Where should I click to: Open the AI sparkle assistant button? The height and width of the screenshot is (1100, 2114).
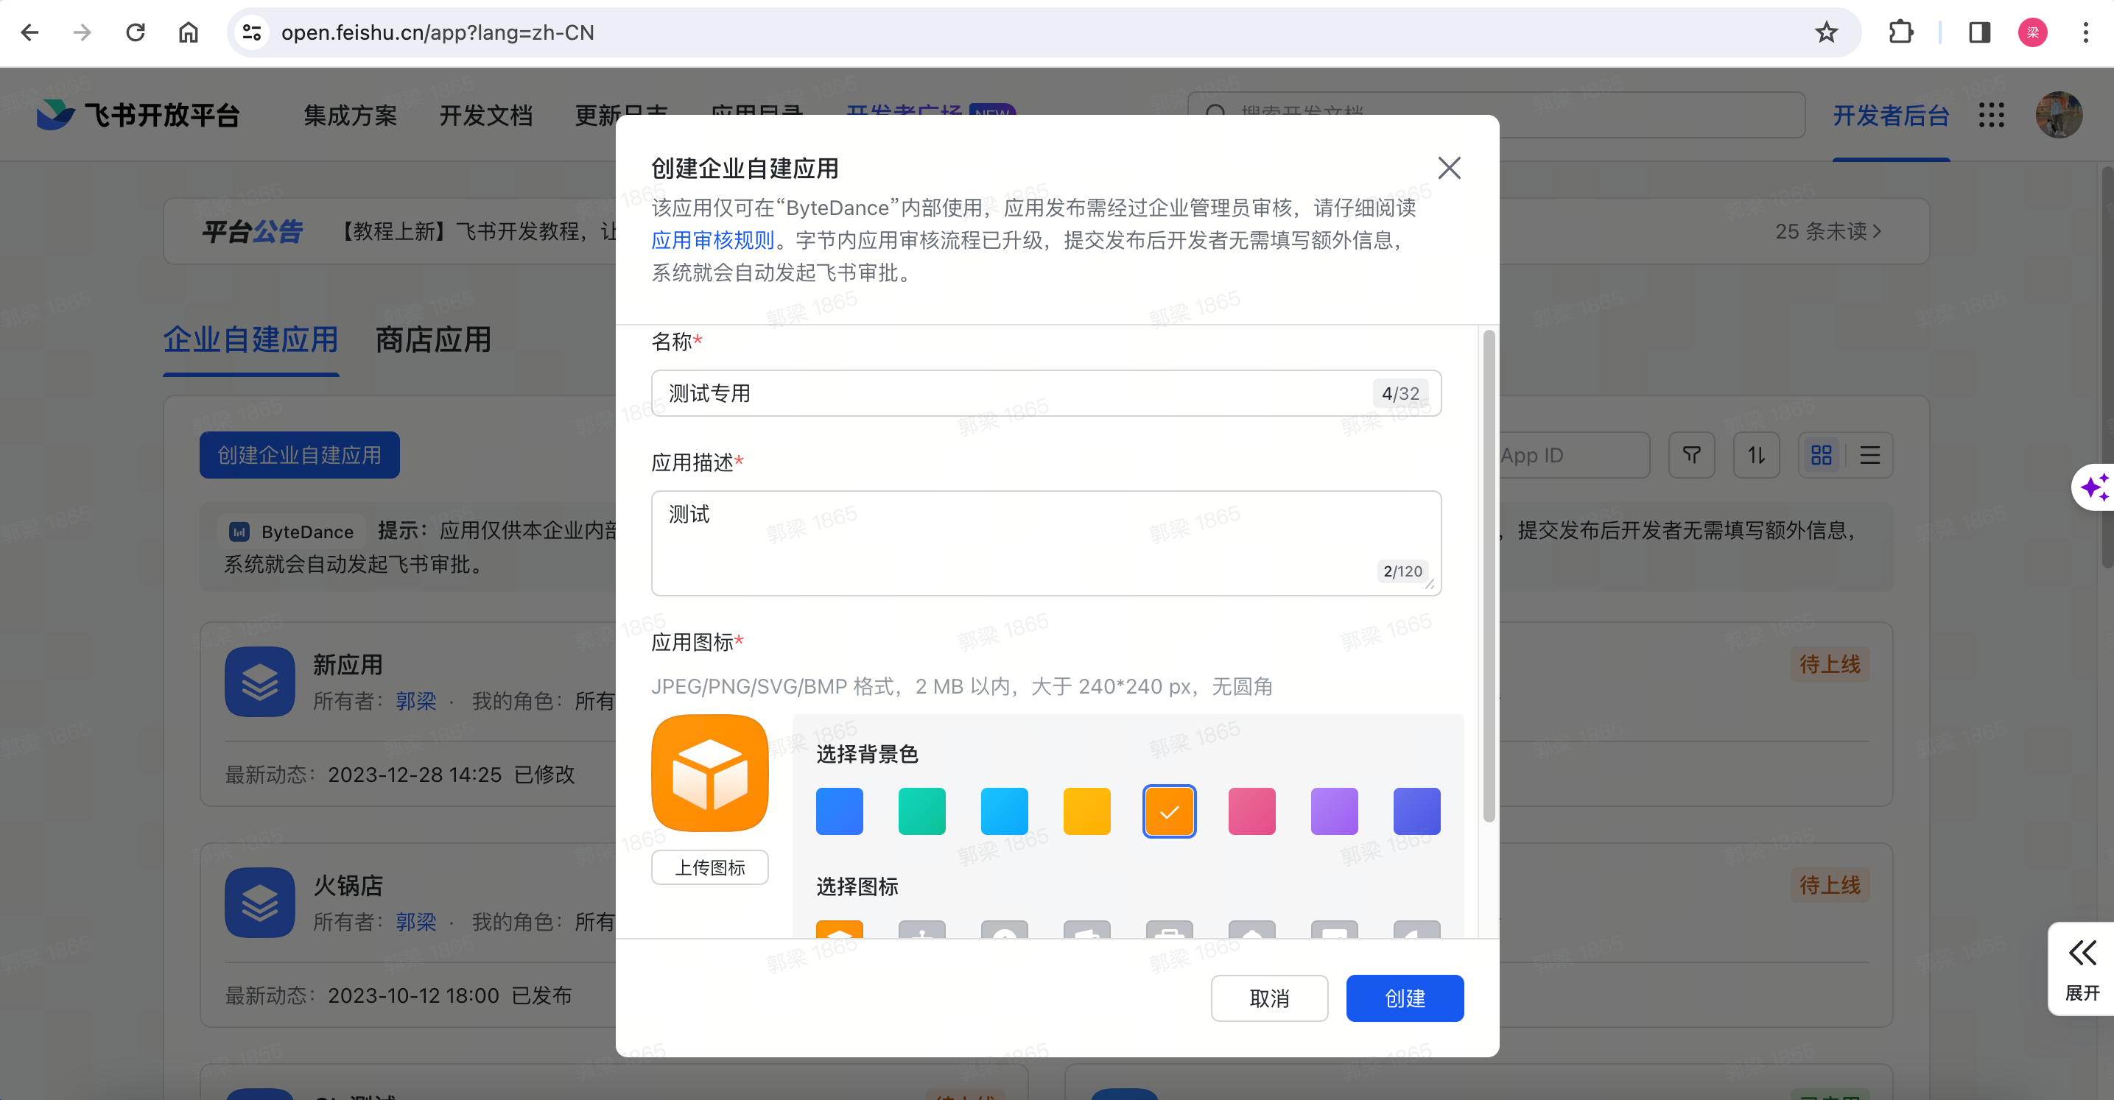click(x=2094, y=487)
